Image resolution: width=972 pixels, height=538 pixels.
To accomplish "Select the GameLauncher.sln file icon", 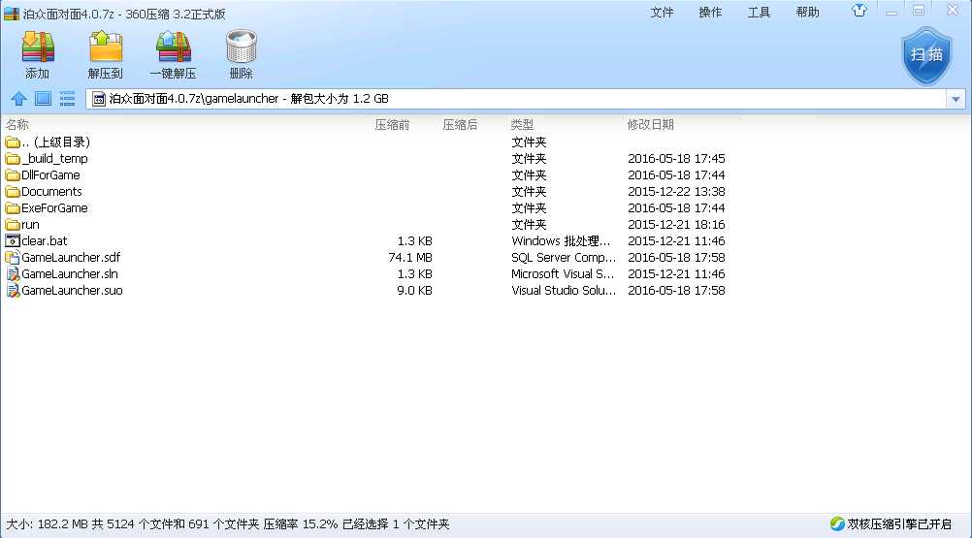I will 13,273.
